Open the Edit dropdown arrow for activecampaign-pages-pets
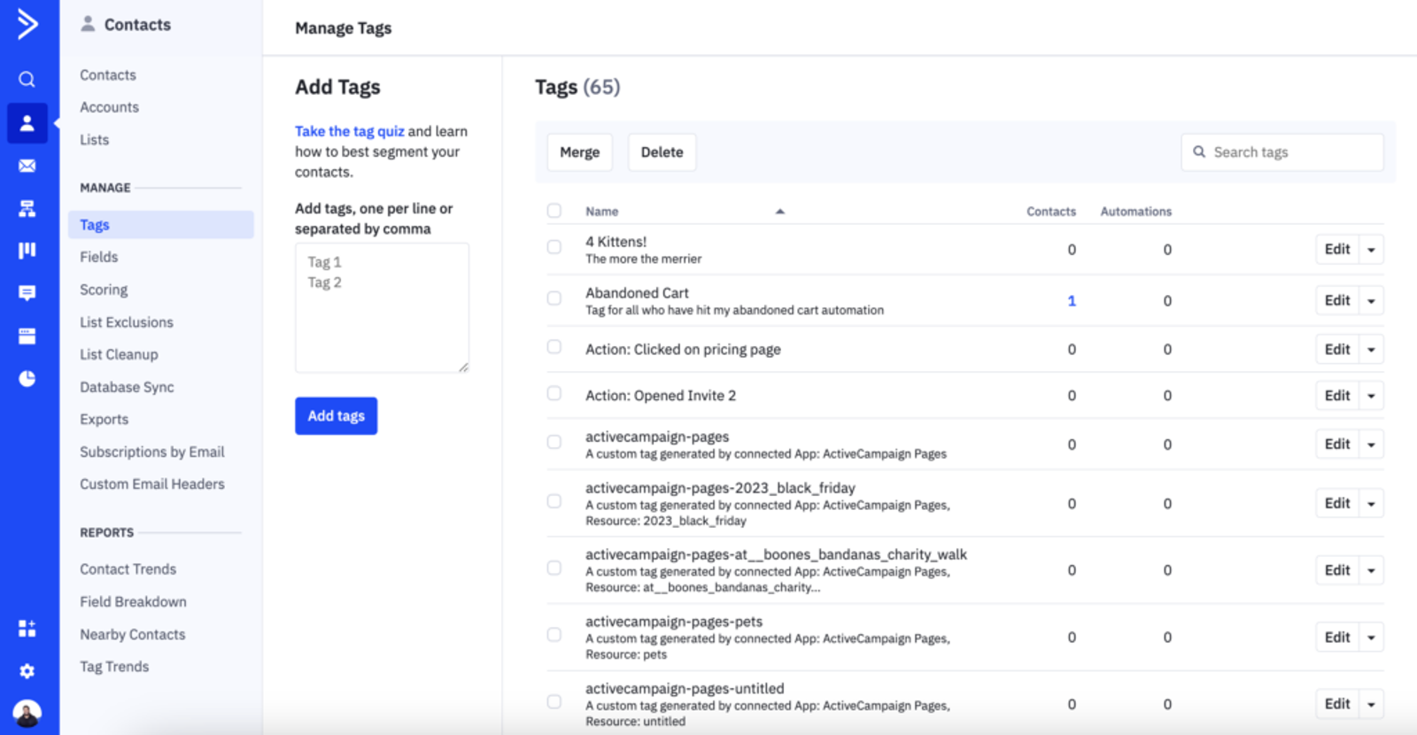This screenshot has width=1417, height=735. [1371, 638]
